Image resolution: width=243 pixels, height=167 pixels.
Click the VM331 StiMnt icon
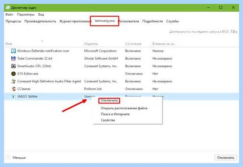(x=13, y=96)
